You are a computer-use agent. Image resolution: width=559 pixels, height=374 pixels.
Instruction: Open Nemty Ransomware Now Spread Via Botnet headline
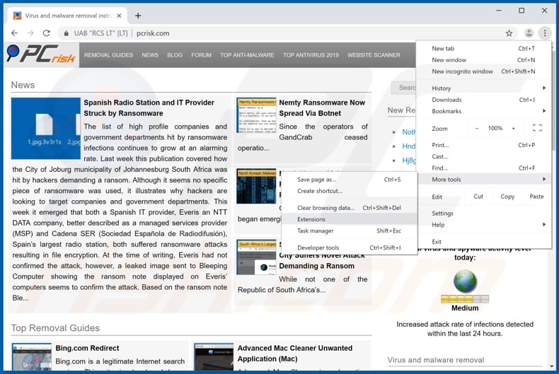point(322,108)
